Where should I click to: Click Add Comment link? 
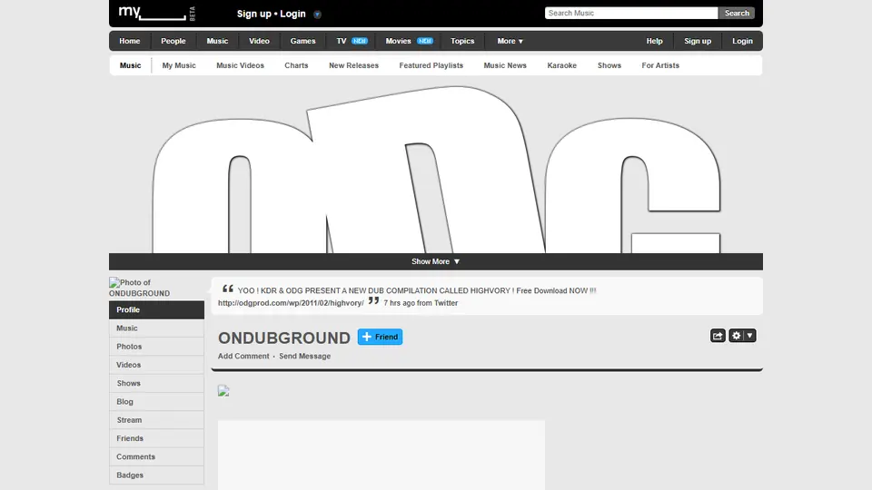pyautogui.click(x=243, y=356)
